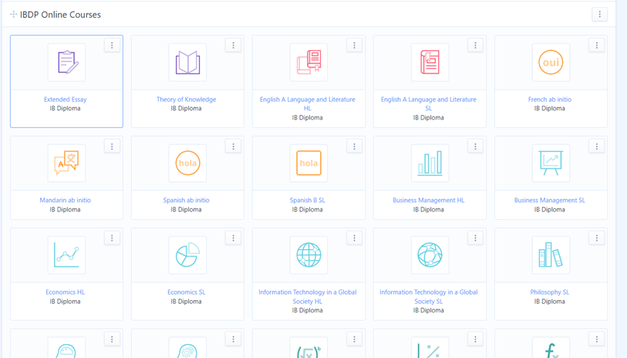Select the Mandarin ab initio translation icon
This screenshot has width=627, height=358.
[x=66, y=164]
